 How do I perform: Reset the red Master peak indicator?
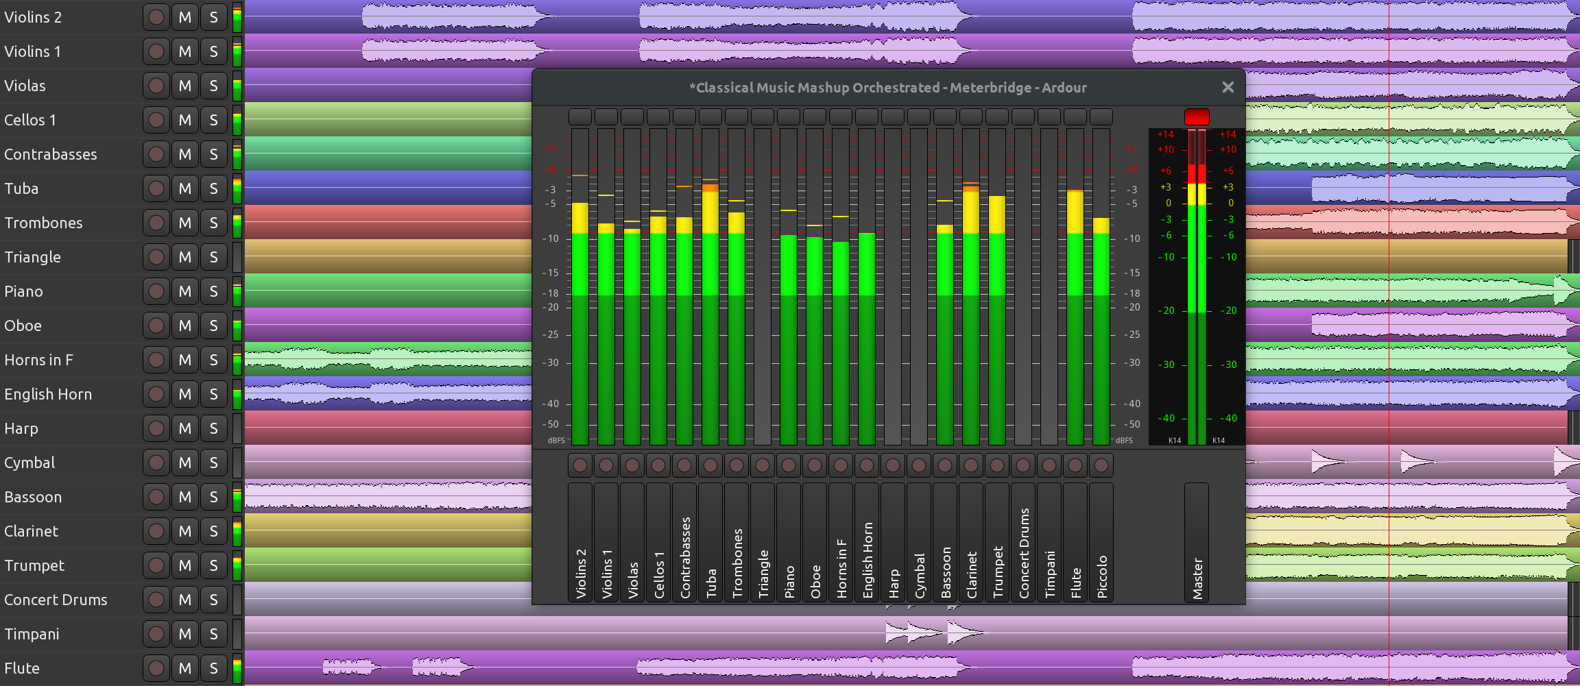point(1197,117)
